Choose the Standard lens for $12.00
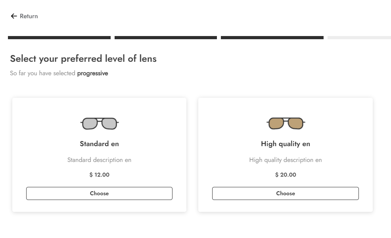Image resolution: width=391 pixels, height=238 pixels. coord(99,193)
